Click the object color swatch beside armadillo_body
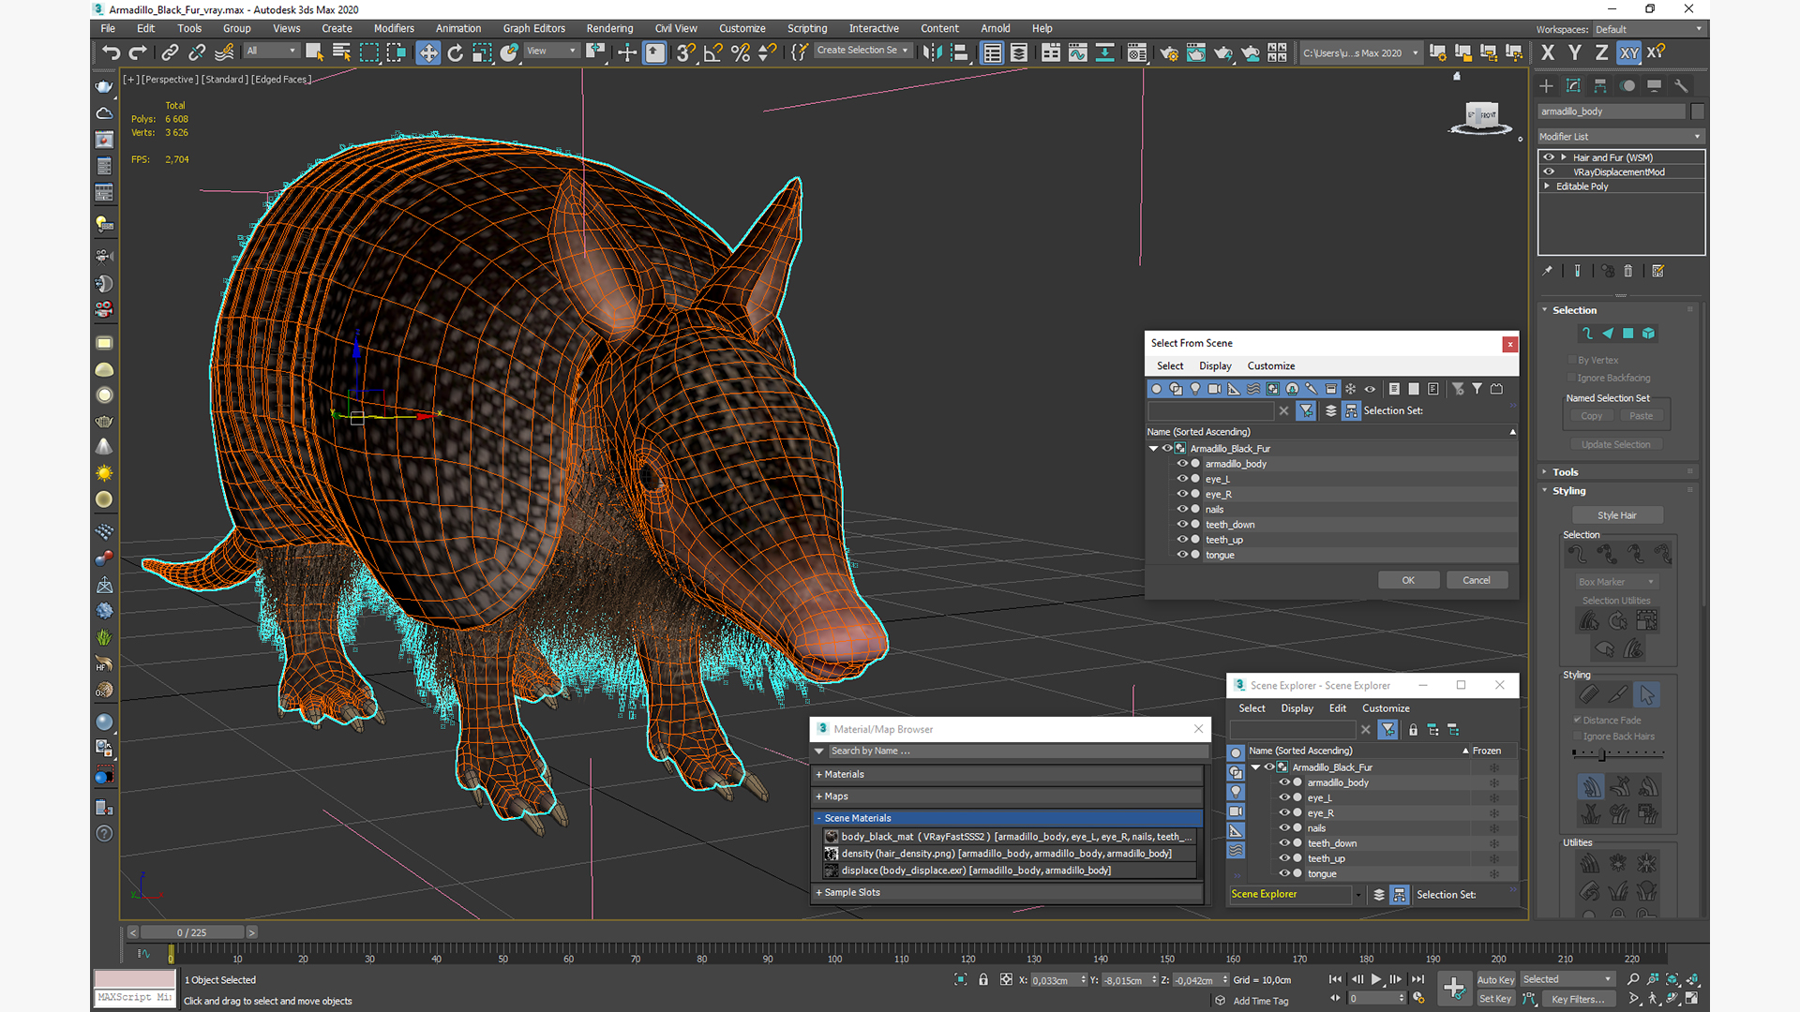The height and width of the screenshot is (1012, 1800). tap(1697, 112)
